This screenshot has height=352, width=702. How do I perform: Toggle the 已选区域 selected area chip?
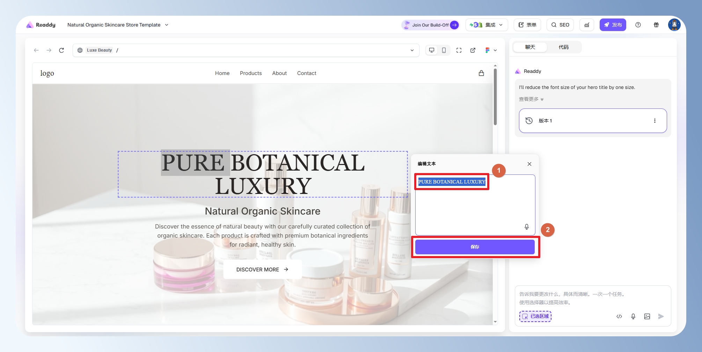click(535, 316)
